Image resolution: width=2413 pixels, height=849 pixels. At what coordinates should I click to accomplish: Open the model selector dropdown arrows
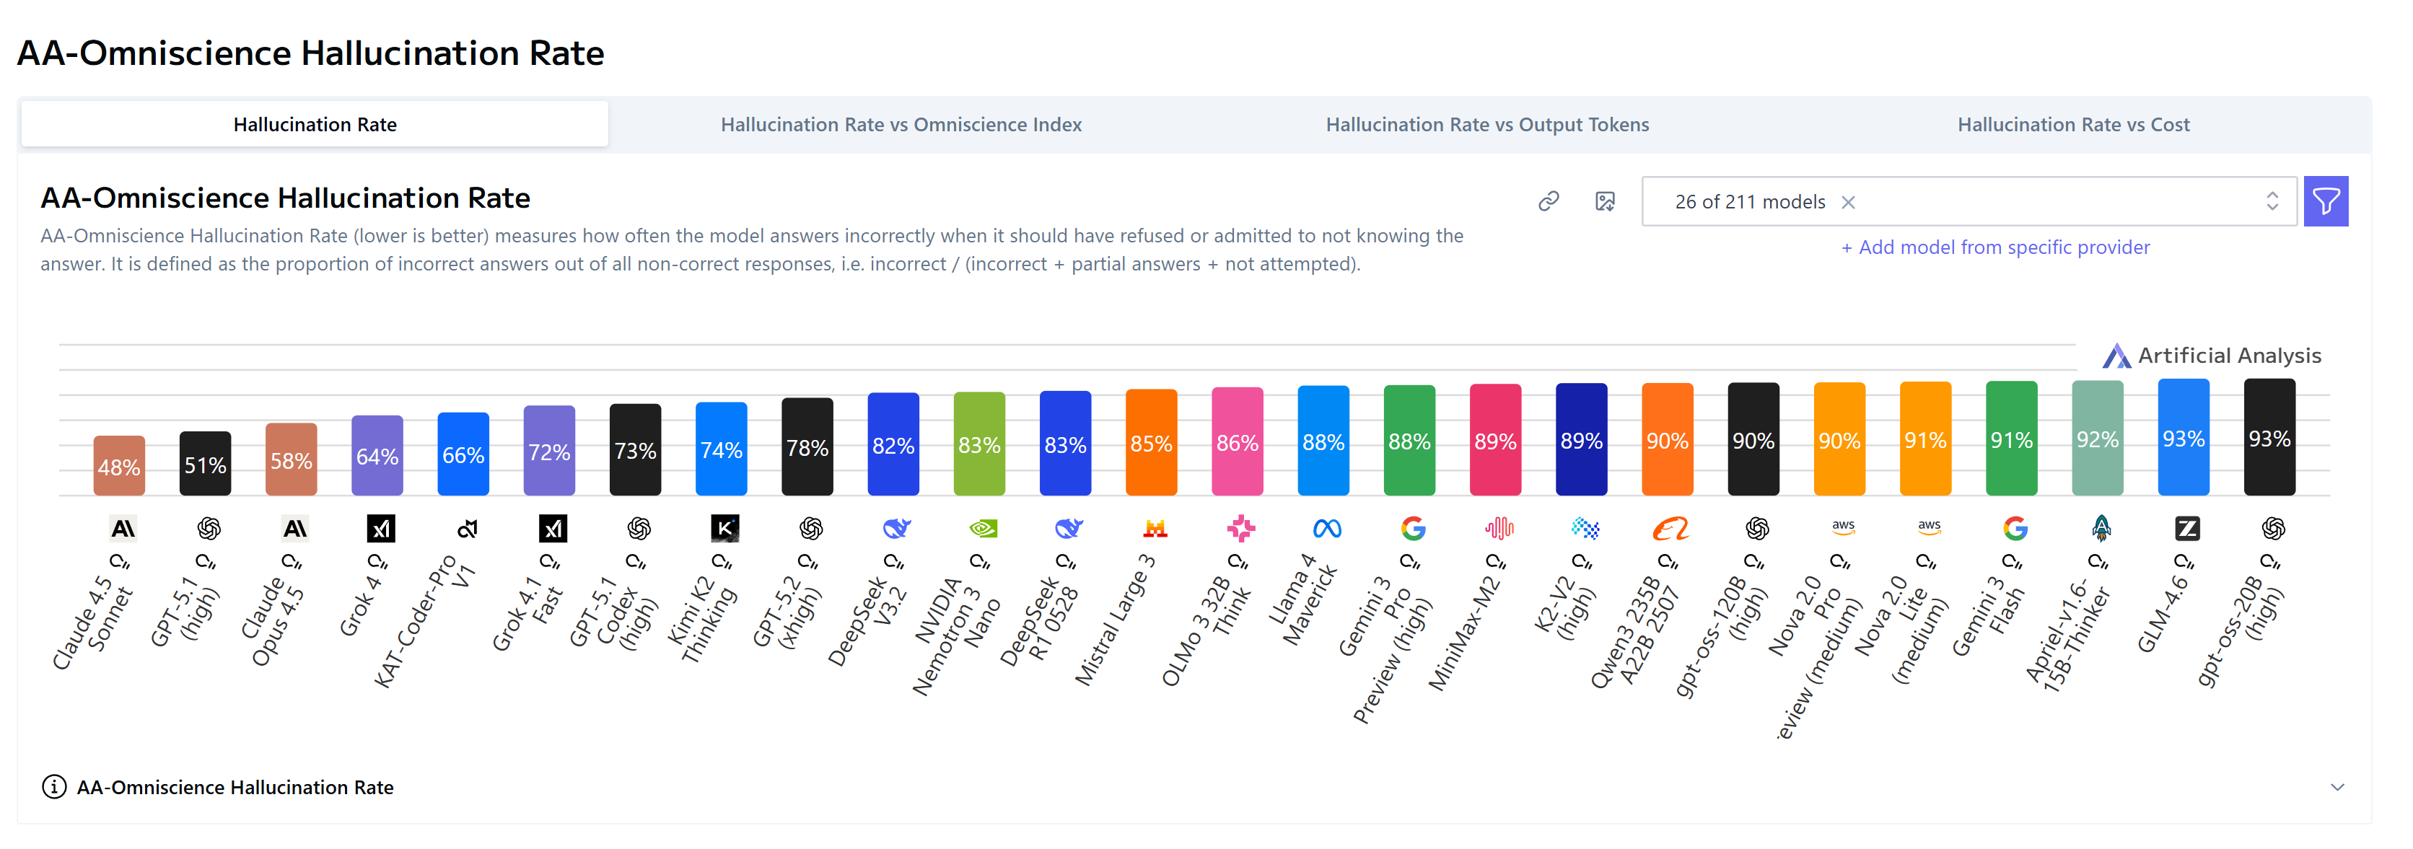[2272, 201]
